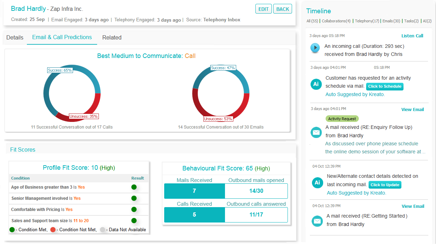The image size is (436, 248).
Task: Click the Click to Update button
Action: click(x=385, y=185)
